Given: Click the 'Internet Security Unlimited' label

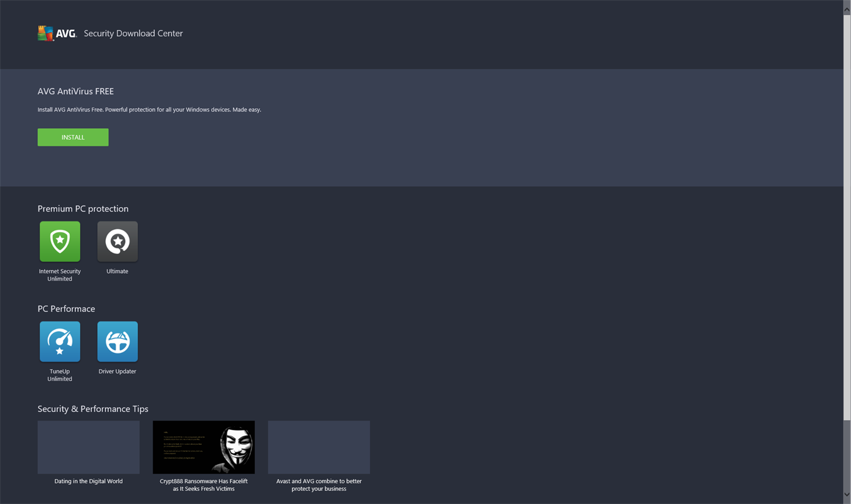Looking at the screenshot, I should pos(60,275).
